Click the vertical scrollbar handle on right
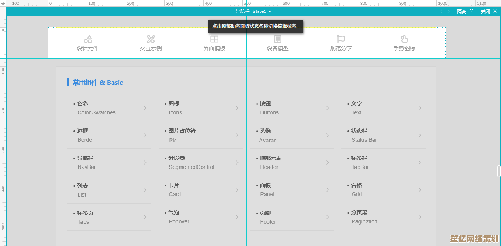501x246 pixels. click(499, 171)
